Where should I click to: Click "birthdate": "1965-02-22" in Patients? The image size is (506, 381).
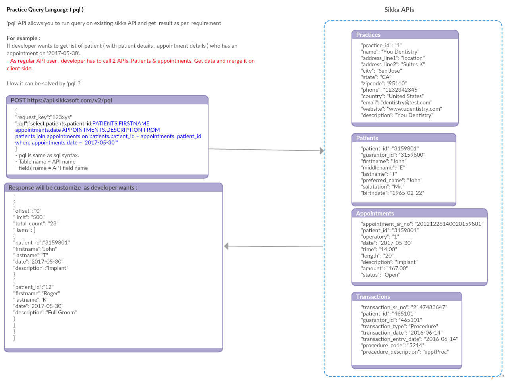[392, 193]
